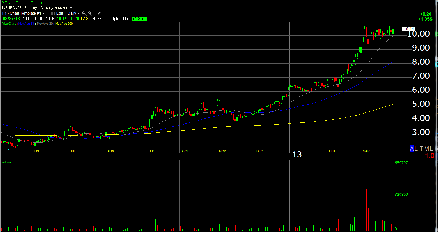The width and height of the screenshot is (438, 232).
Task: Open the Daily timeframe dropdown
Action: (73, 13)
